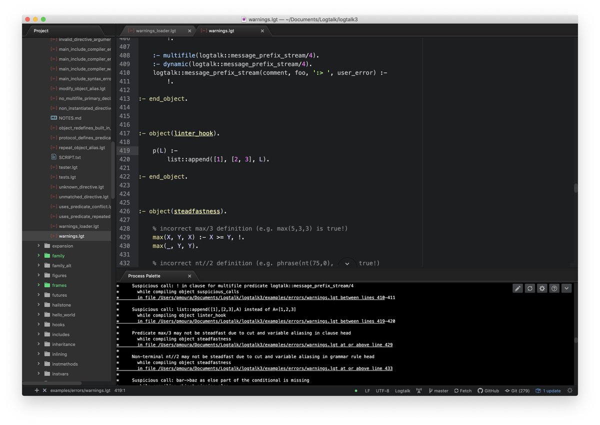
Task: Open SCRIPT.txt in the project tree
Action: point(69,157)
